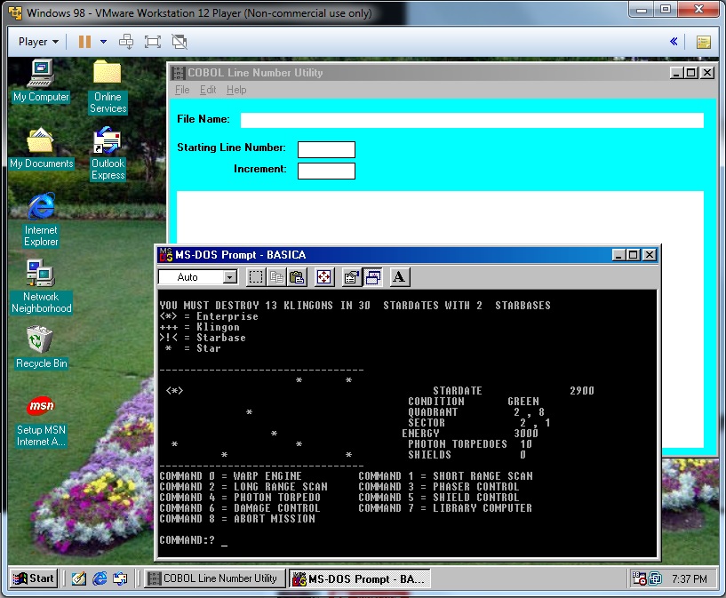Screen dimensions: 726x598
Task: Toggle the Background button in MS-DOS toolbar
Action: click(372, 277)
